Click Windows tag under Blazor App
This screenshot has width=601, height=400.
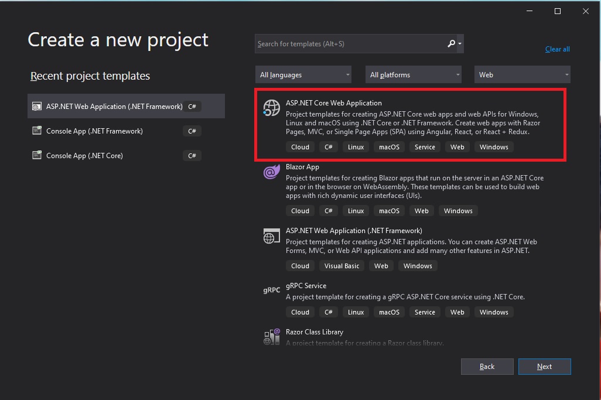tap(458, 211)
